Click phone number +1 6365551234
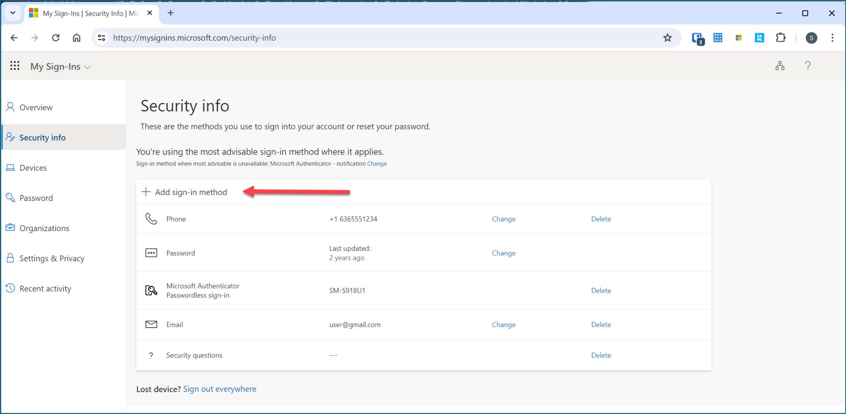The width and height of the screenshot is (846, 414). (353, 219)
